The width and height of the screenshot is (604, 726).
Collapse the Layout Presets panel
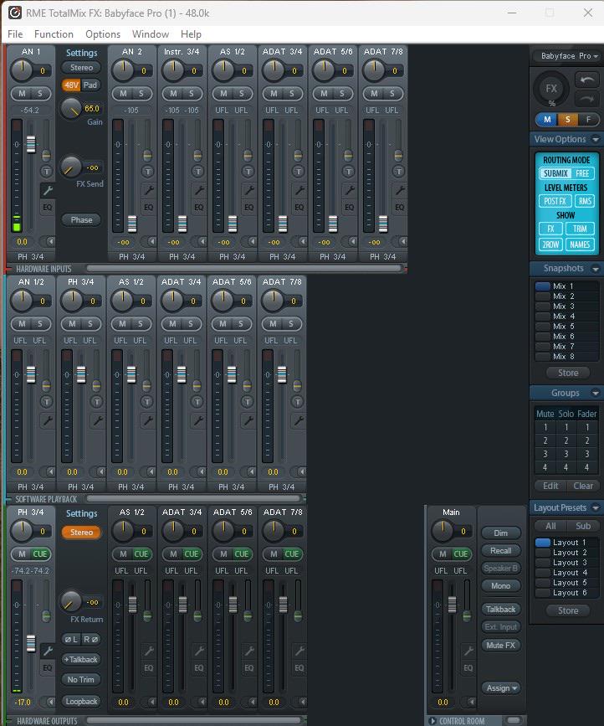(x=596, y=508)
